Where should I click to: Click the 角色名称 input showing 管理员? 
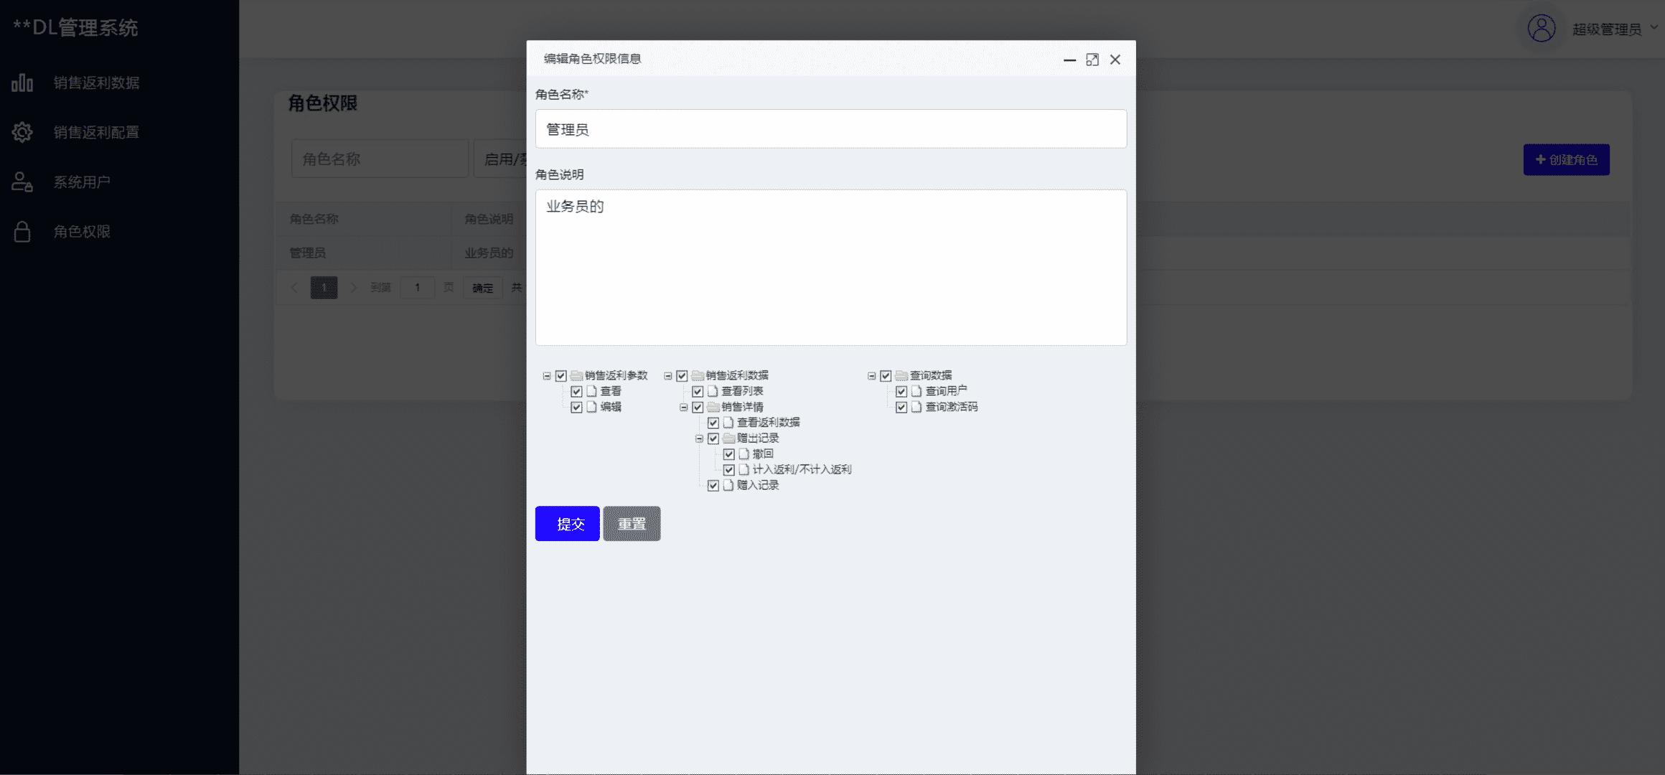pyautogui.click(x=830, y=128)
